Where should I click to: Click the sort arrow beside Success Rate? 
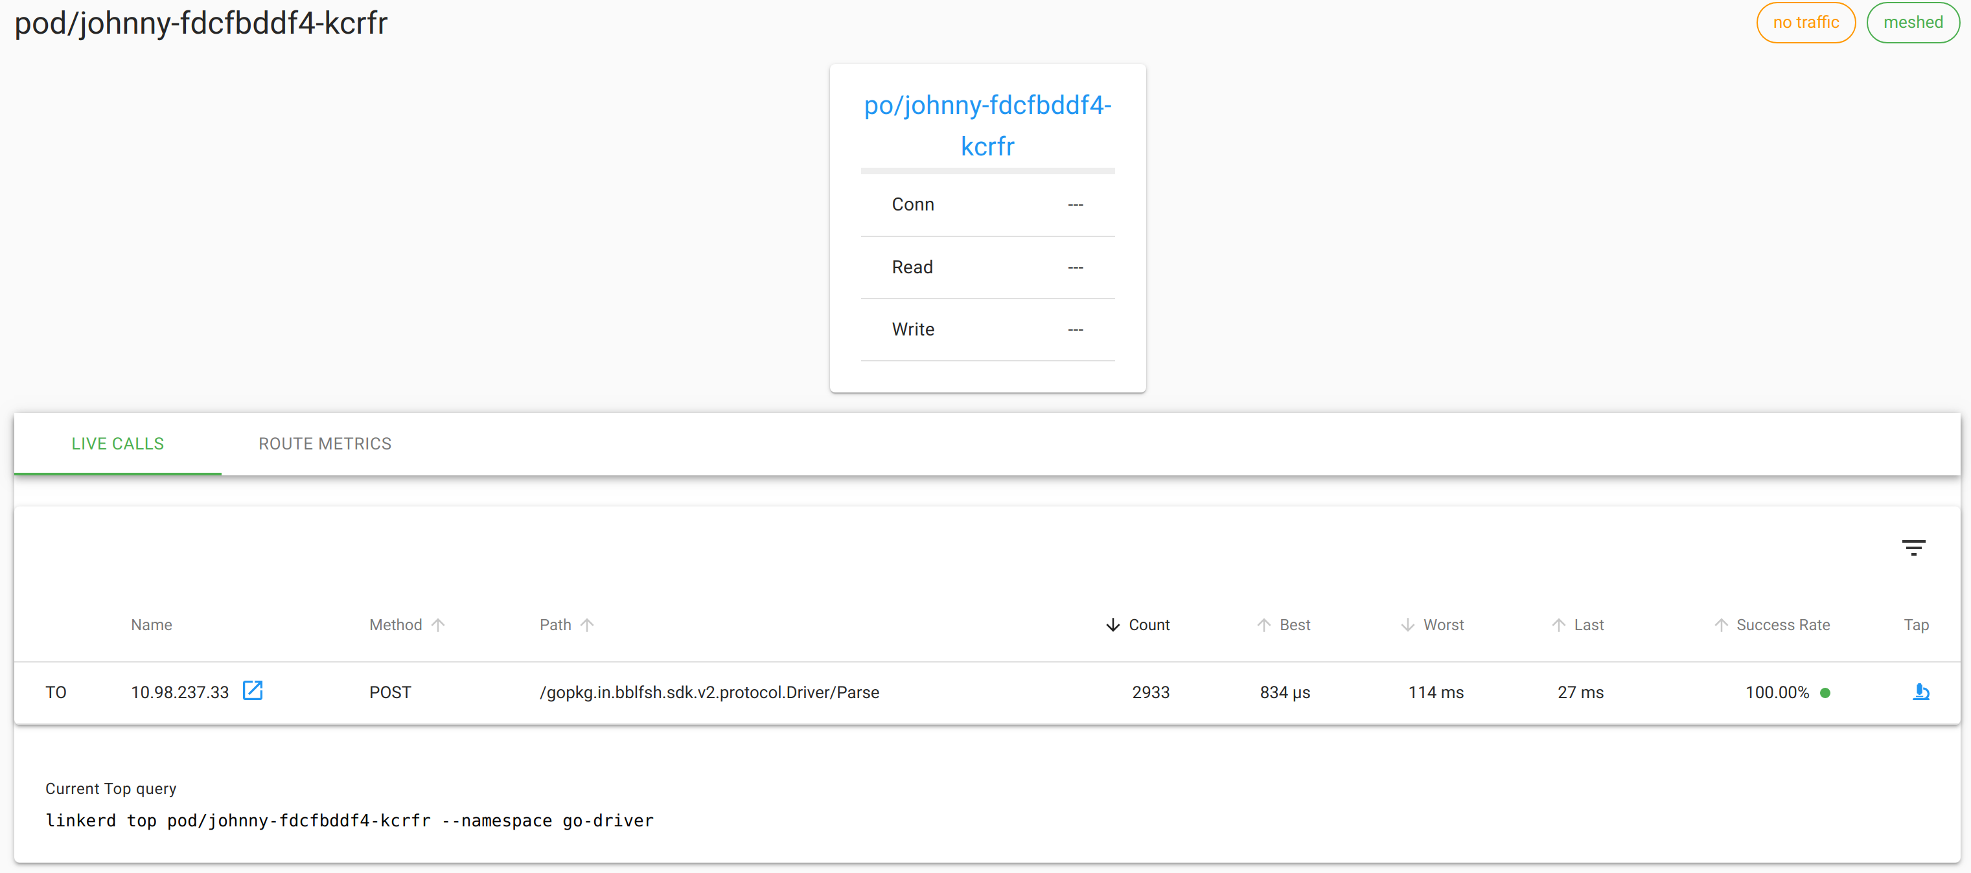click(1721, 624)
